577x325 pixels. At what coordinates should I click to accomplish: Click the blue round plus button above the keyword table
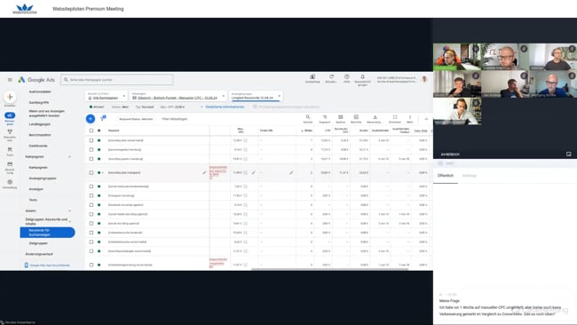point(91,118)
